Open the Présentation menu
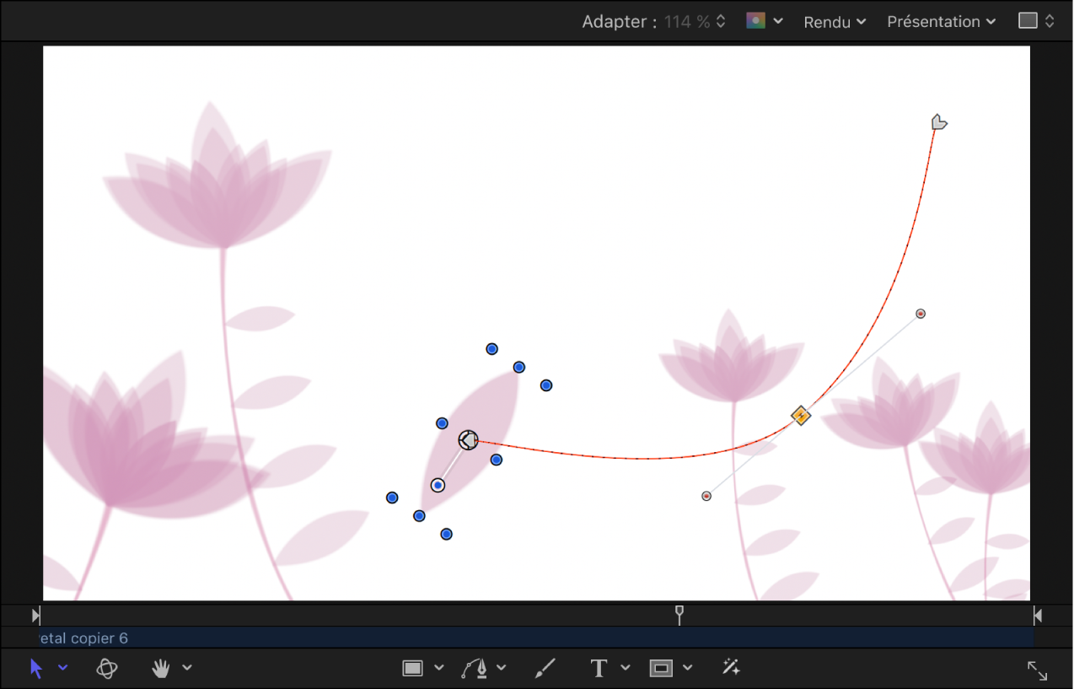Screen dimensions: 1074x689 click(x=934, y=22)
